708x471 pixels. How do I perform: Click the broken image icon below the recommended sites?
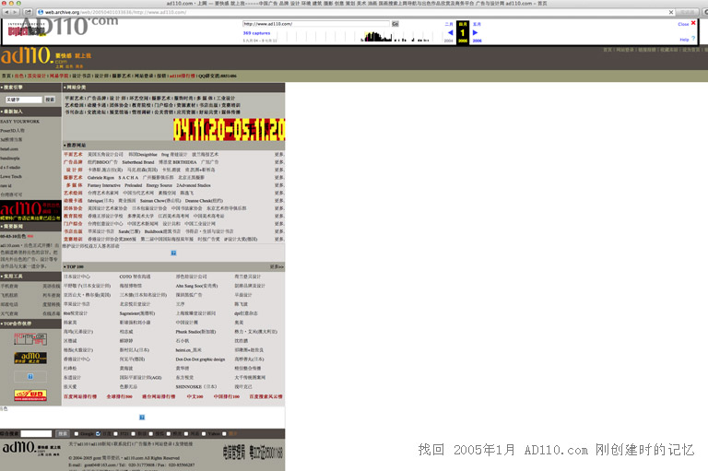coord(173,253)
